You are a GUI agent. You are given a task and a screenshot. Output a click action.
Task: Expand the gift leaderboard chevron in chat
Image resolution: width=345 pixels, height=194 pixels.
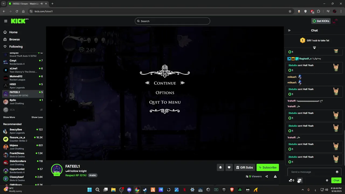pyautogui.click(x=314, y=48)
